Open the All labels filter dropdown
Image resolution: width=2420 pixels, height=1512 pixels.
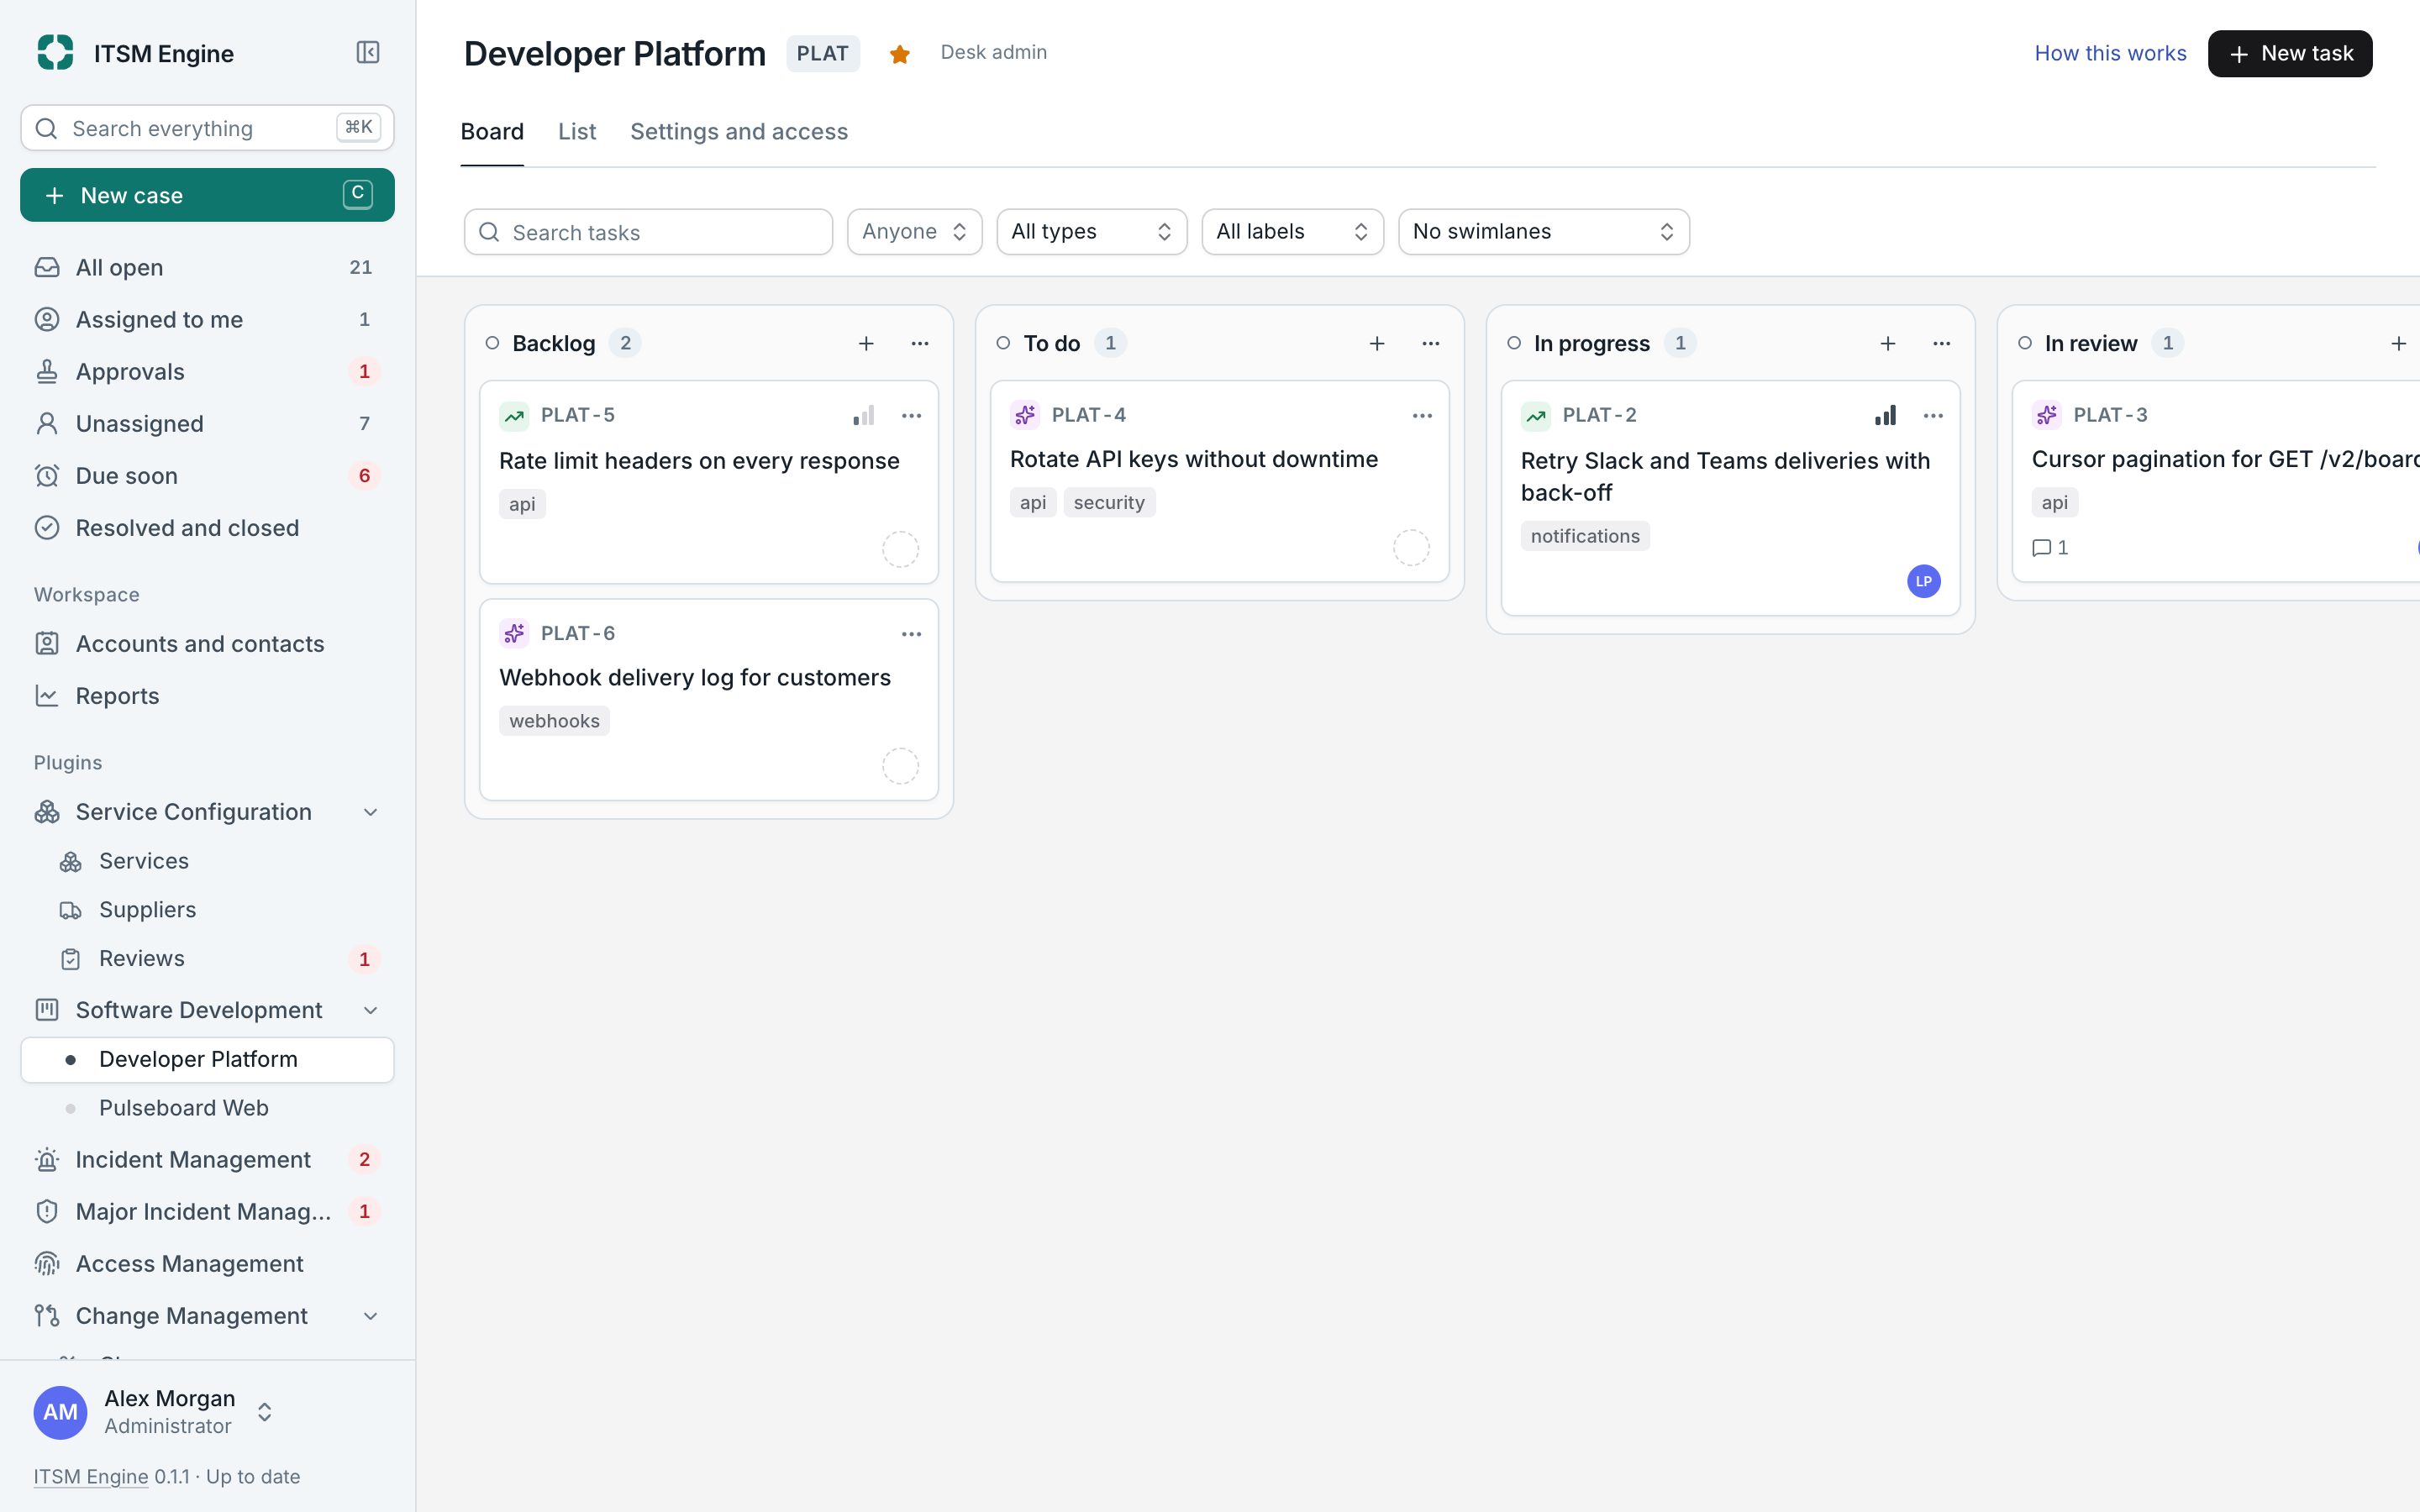coord(1292,232)
